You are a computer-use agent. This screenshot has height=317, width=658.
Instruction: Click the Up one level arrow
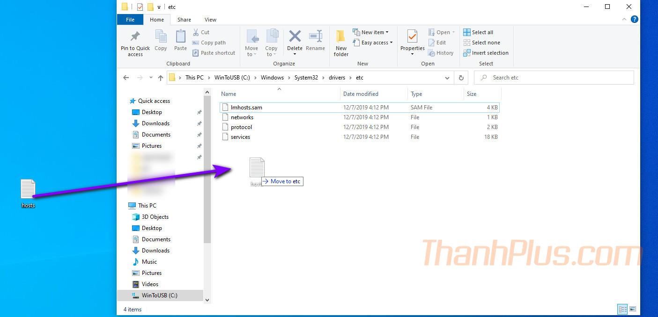[161, 78]
